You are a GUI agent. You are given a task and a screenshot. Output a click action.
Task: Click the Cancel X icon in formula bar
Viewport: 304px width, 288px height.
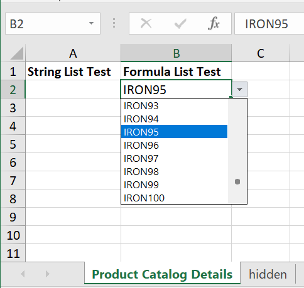pos(146,23)
